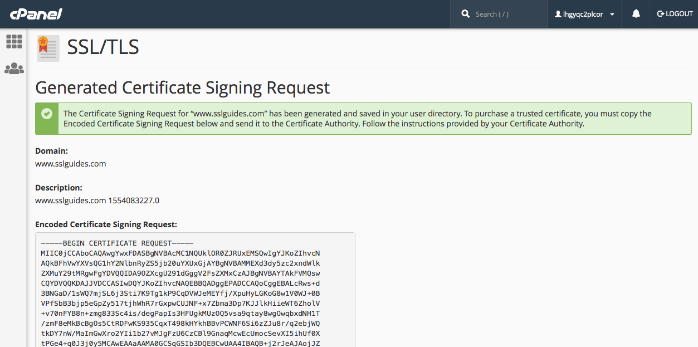Viewport: 698px width, 347px height.
Task: Click the SSL/TLS page heading
Action: point(102,48)
